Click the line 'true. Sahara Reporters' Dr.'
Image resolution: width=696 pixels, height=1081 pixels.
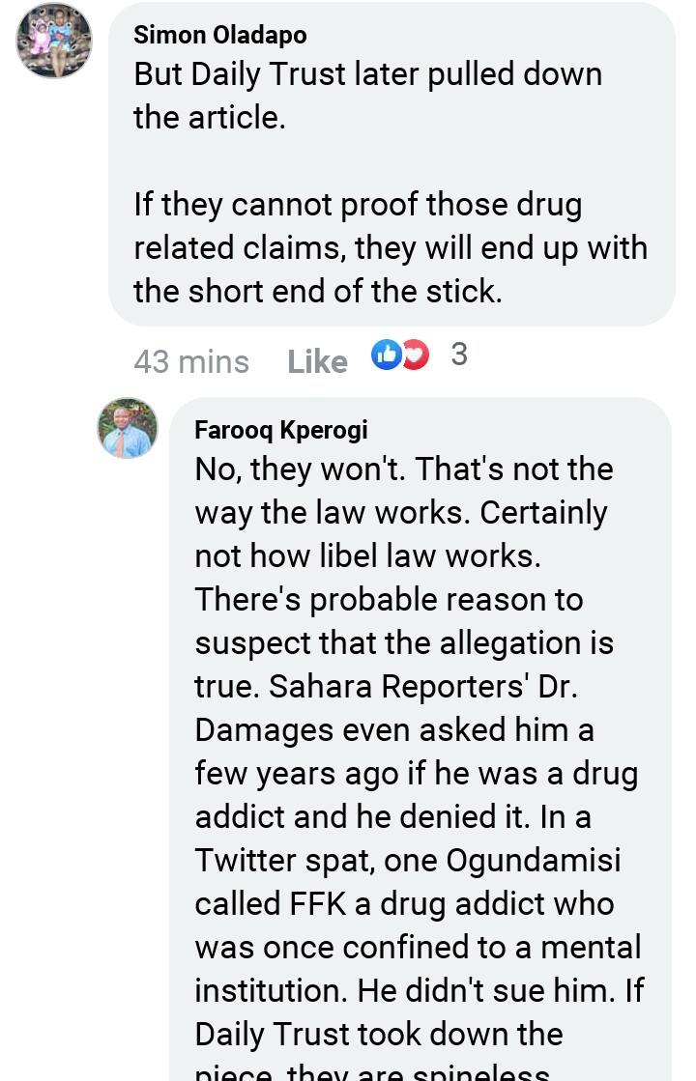387,687
